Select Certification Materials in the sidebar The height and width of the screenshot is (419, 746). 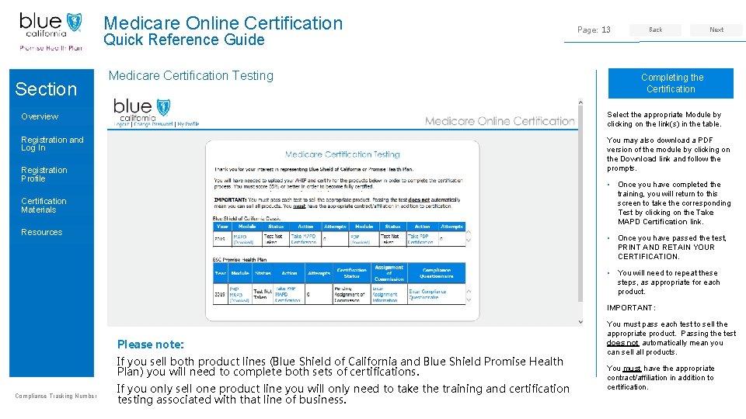(x=44, y=205)
